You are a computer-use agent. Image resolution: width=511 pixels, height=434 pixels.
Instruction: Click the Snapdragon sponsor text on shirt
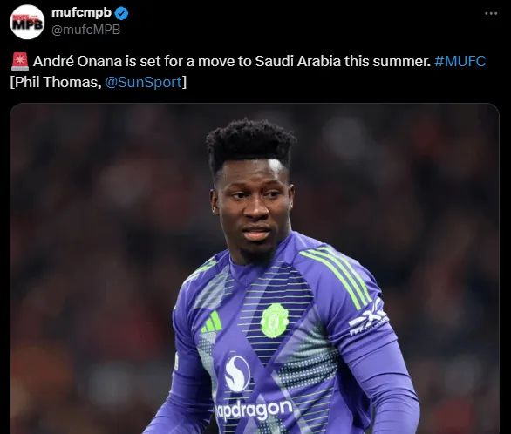coord(253,410)
